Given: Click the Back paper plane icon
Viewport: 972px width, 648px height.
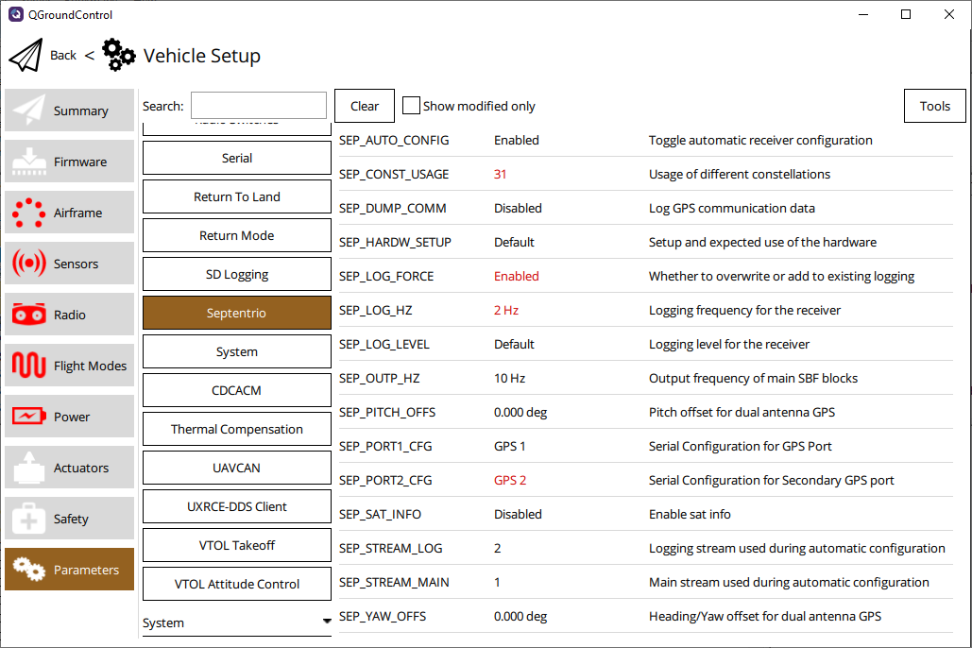Looking at the screenshot, I should [25, 54].
